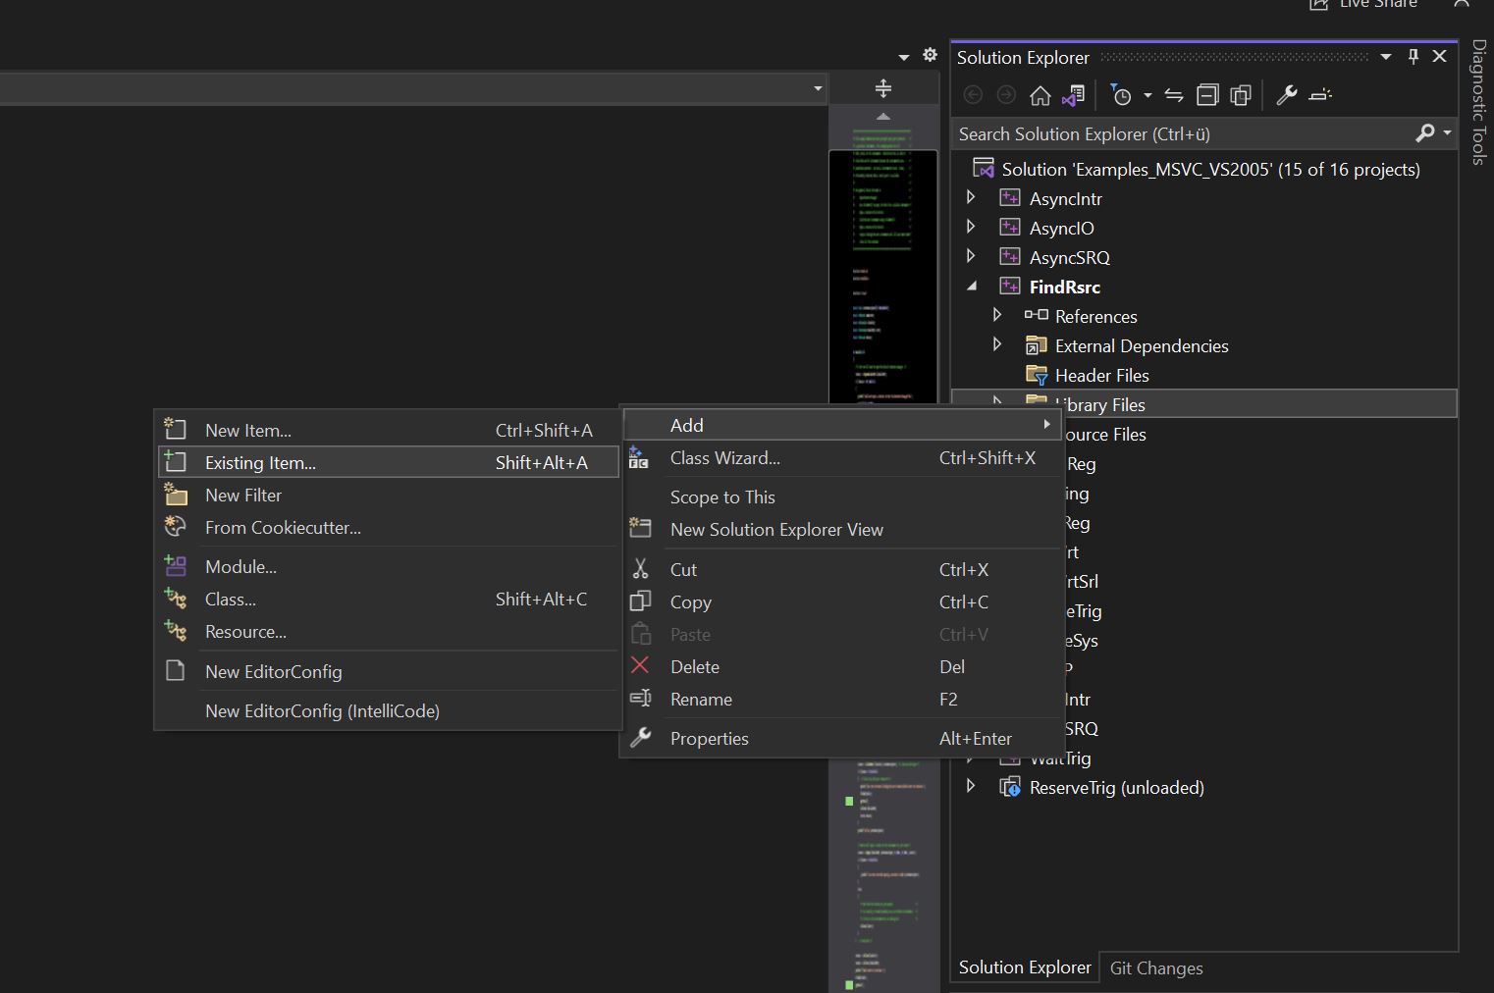Open search options dropdown next to magnifier
This screenshot has width=1494, height=993.
click(1447, 132)
